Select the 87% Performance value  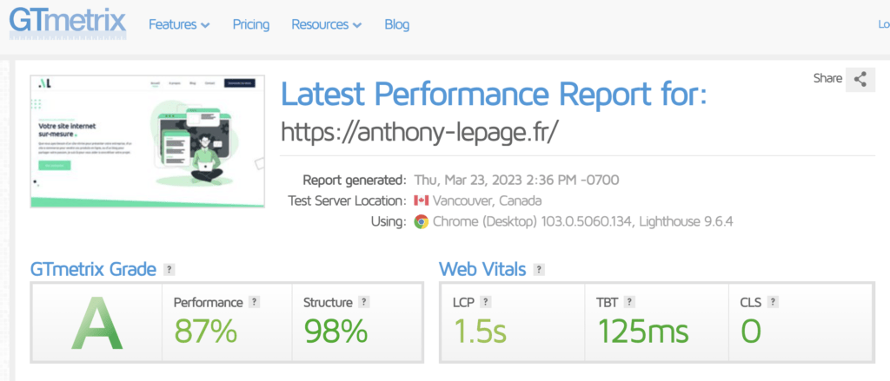(x=205, y=332)
